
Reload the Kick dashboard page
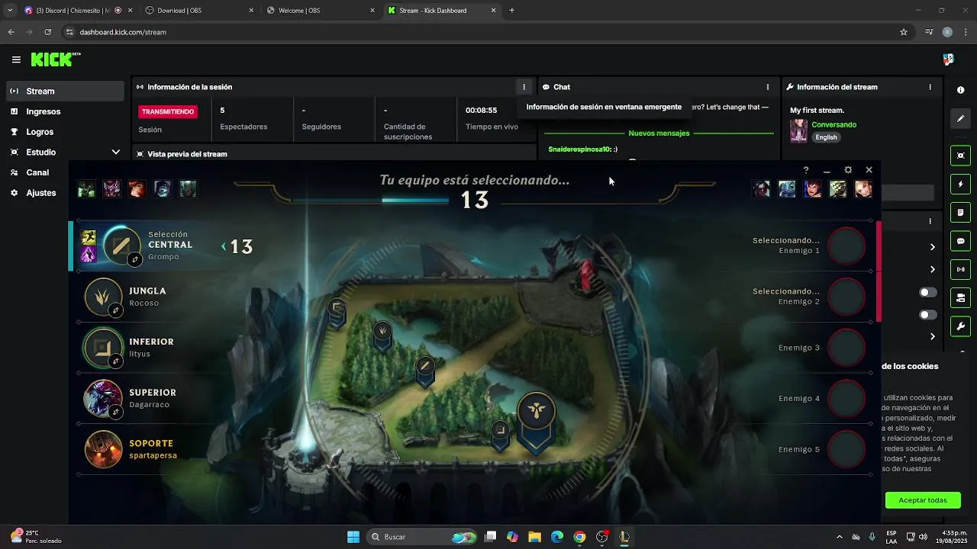(47, 32)
